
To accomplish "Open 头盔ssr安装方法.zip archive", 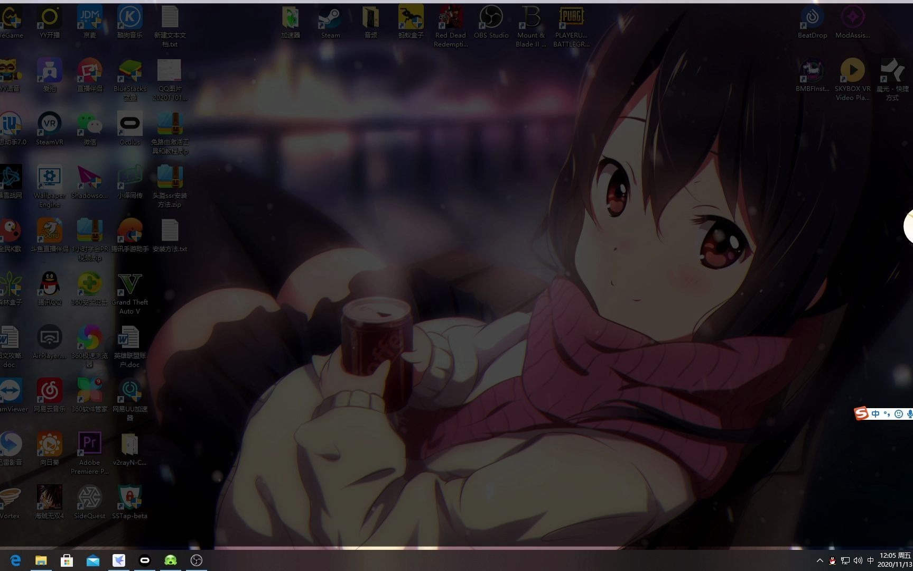I will [170, 187].
